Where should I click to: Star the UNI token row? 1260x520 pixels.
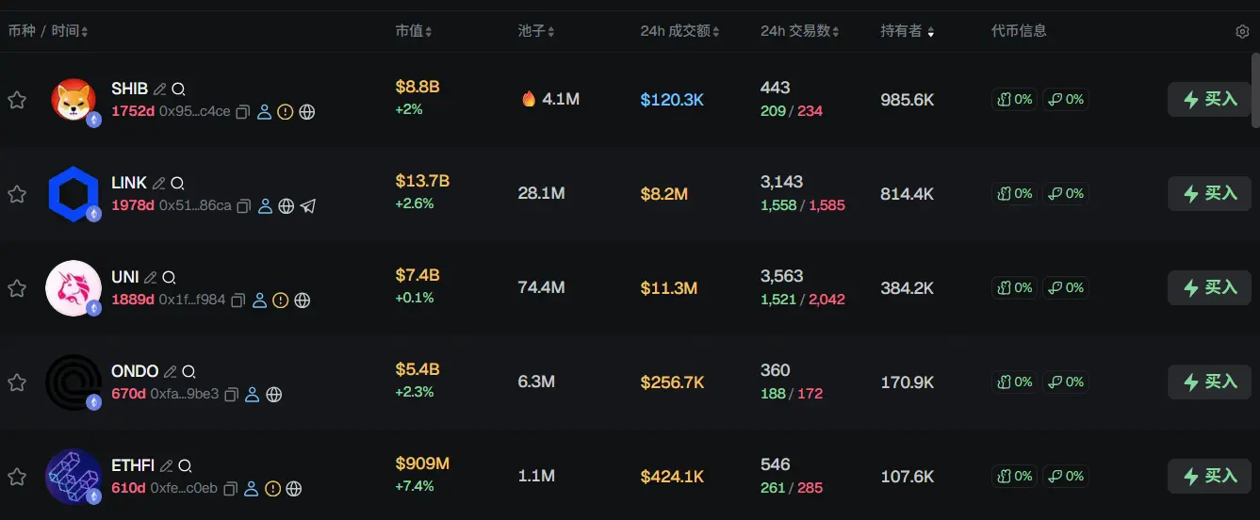(17, 288)
